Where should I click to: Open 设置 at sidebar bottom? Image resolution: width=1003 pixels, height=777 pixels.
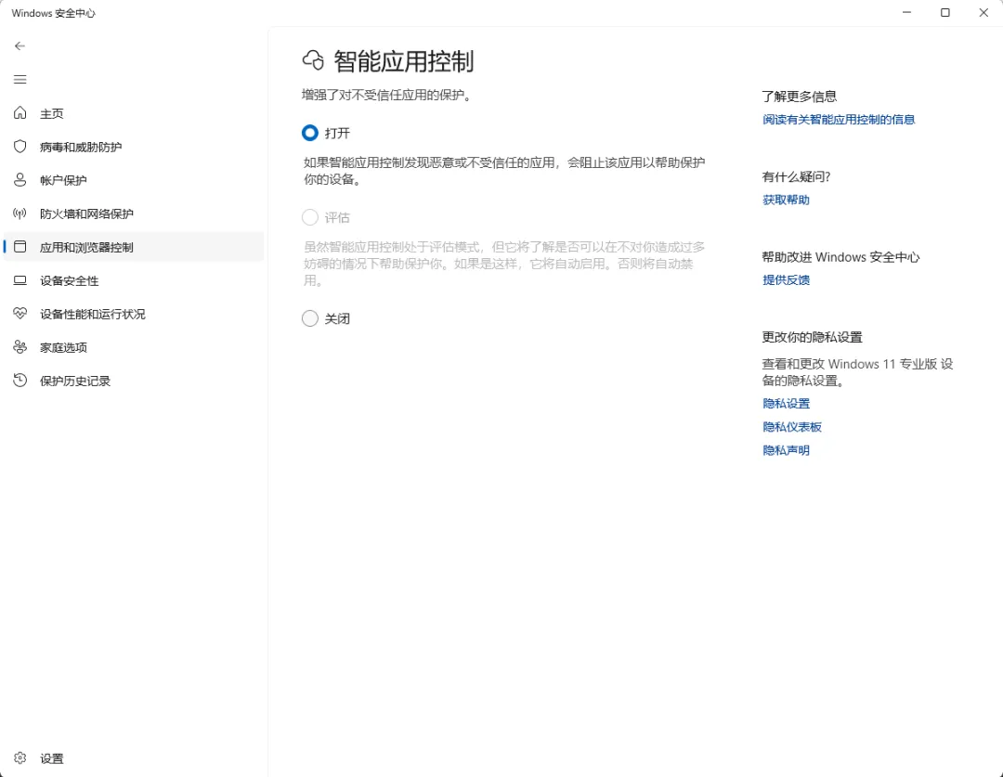pos(134,758)
